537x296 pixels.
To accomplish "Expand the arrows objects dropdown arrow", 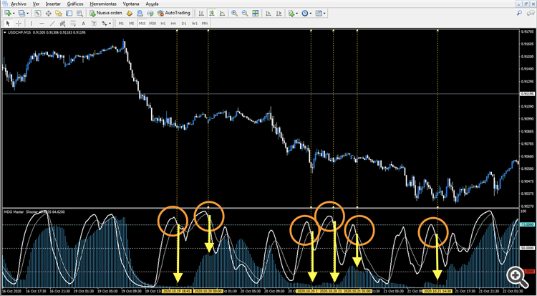I will pyautogui.click(x=110, y=24).
